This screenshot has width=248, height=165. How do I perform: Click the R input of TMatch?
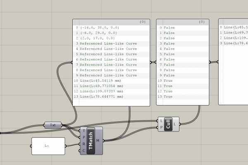[x=84, y=144]
